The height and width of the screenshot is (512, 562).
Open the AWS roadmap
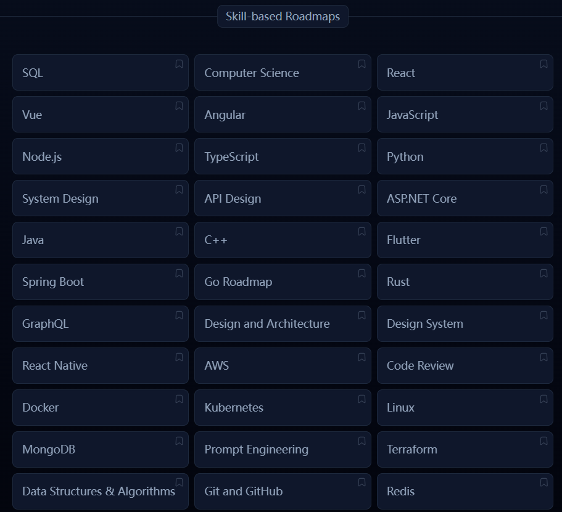tap(283, 365)
